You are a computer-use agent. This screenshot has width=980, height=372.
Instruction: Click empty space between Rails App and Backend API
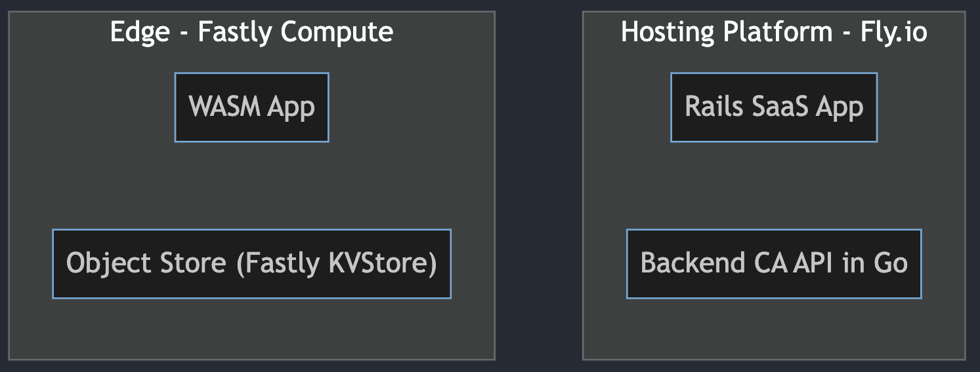(x=773, y=185)
